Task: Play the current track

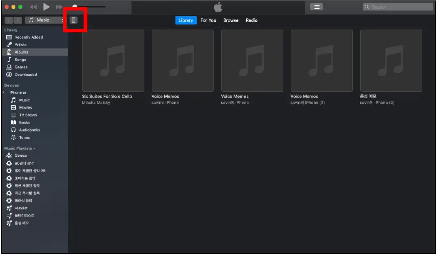Action: (x=47, y=7)
